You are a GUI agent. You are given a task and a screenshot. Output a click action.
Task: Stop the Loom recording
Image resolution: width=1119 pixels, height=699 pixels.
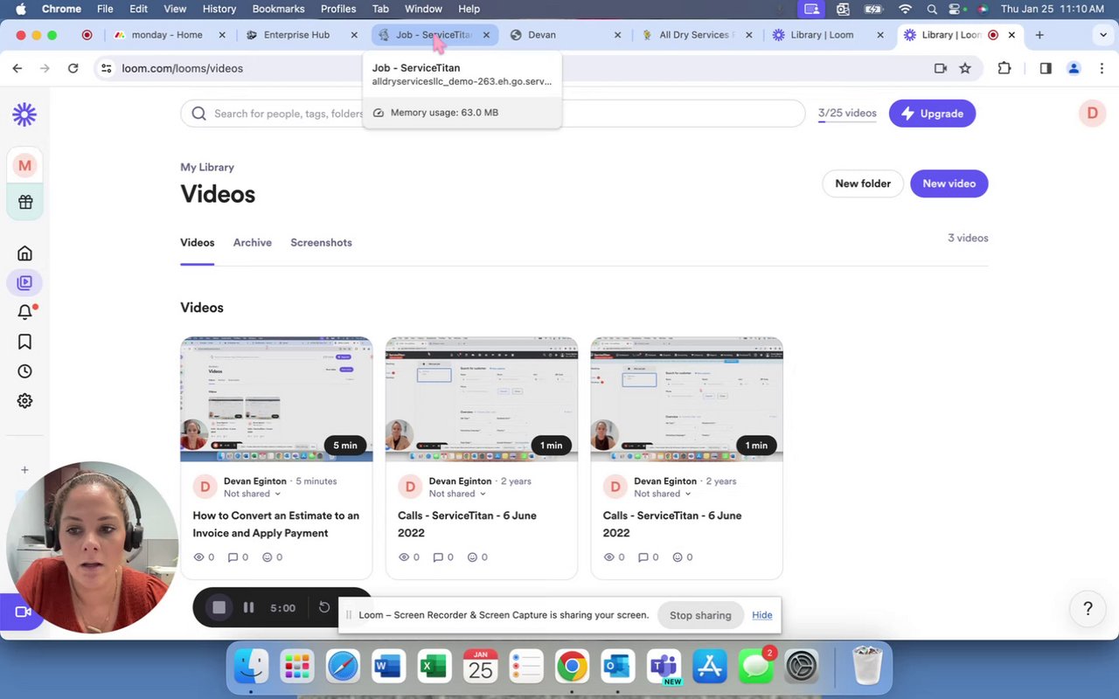(x=219, y=607)
